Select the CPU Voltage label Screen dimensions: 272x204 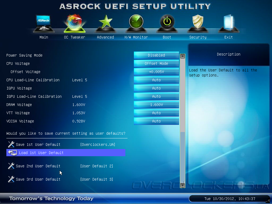[x=18, y=63]
